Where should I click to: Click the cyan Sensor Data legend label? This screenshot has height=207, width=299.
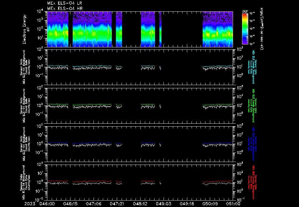click(x=252, y=67)
